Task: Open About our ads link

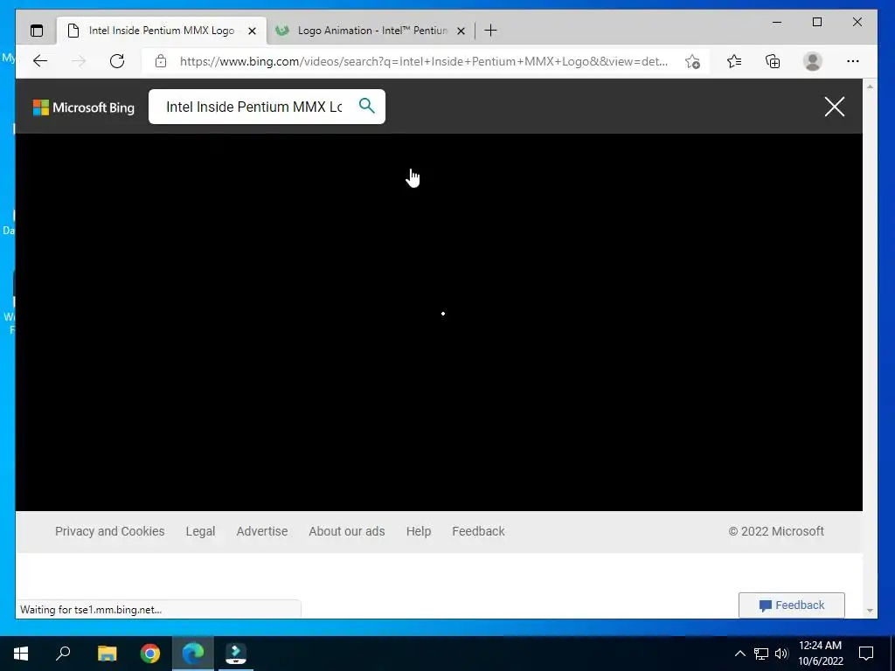Action: point(347,531)
